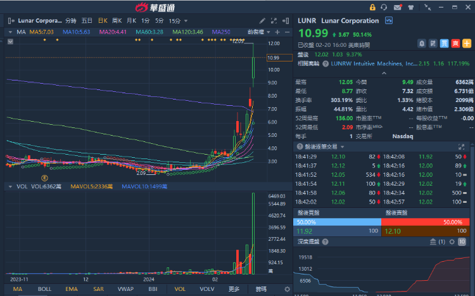Select the pencil drawing tool icon
The image size is (475, 296).
coord(262,21)
